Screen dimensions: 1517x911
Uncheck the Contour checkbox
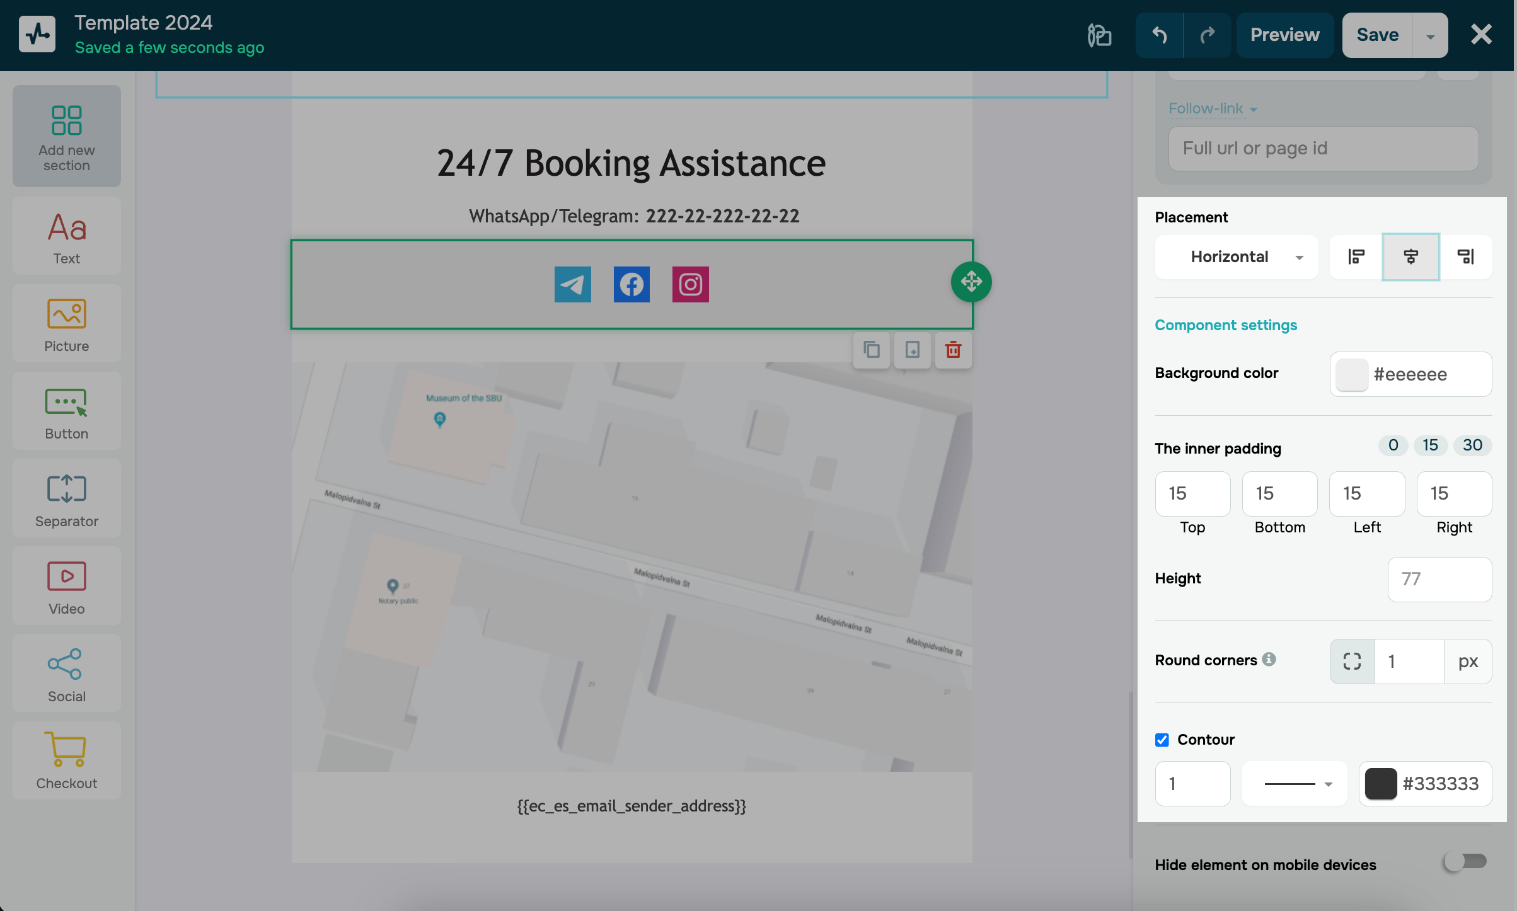click(x=1162, y=740)
